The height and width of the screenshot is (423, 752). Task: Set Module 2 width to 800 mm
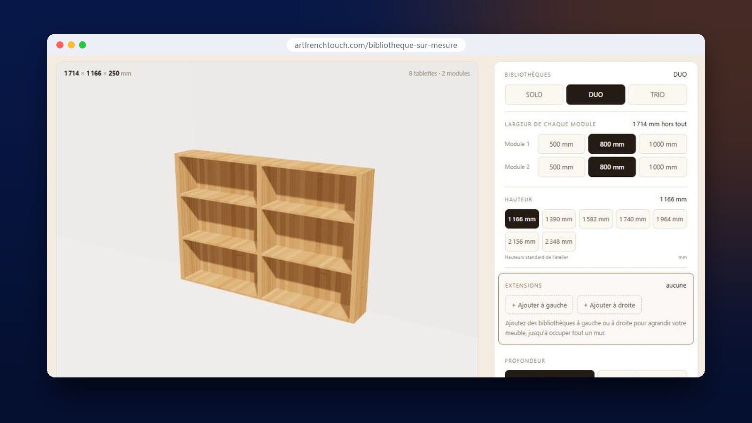612,167
